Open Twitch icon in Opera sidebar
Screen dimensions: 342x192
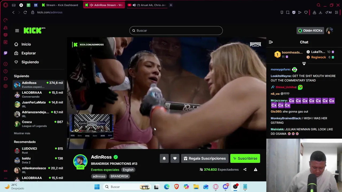(x=6, y=53)
